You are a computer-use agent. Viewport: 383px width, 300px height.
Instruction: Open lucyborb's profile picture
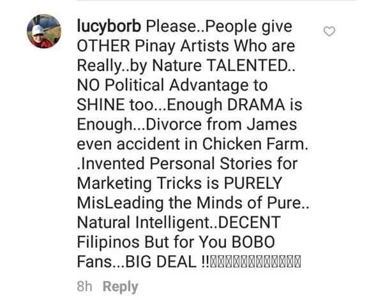44,31
